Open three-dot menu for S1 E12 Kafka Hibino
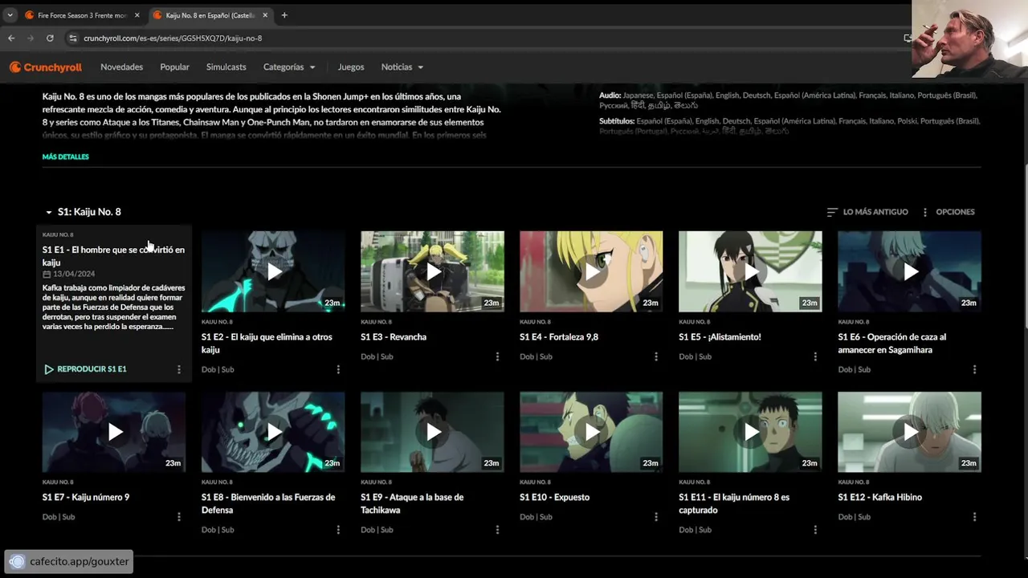The height and width of the screenshot is (578, 1028). [x=974, y=517]
